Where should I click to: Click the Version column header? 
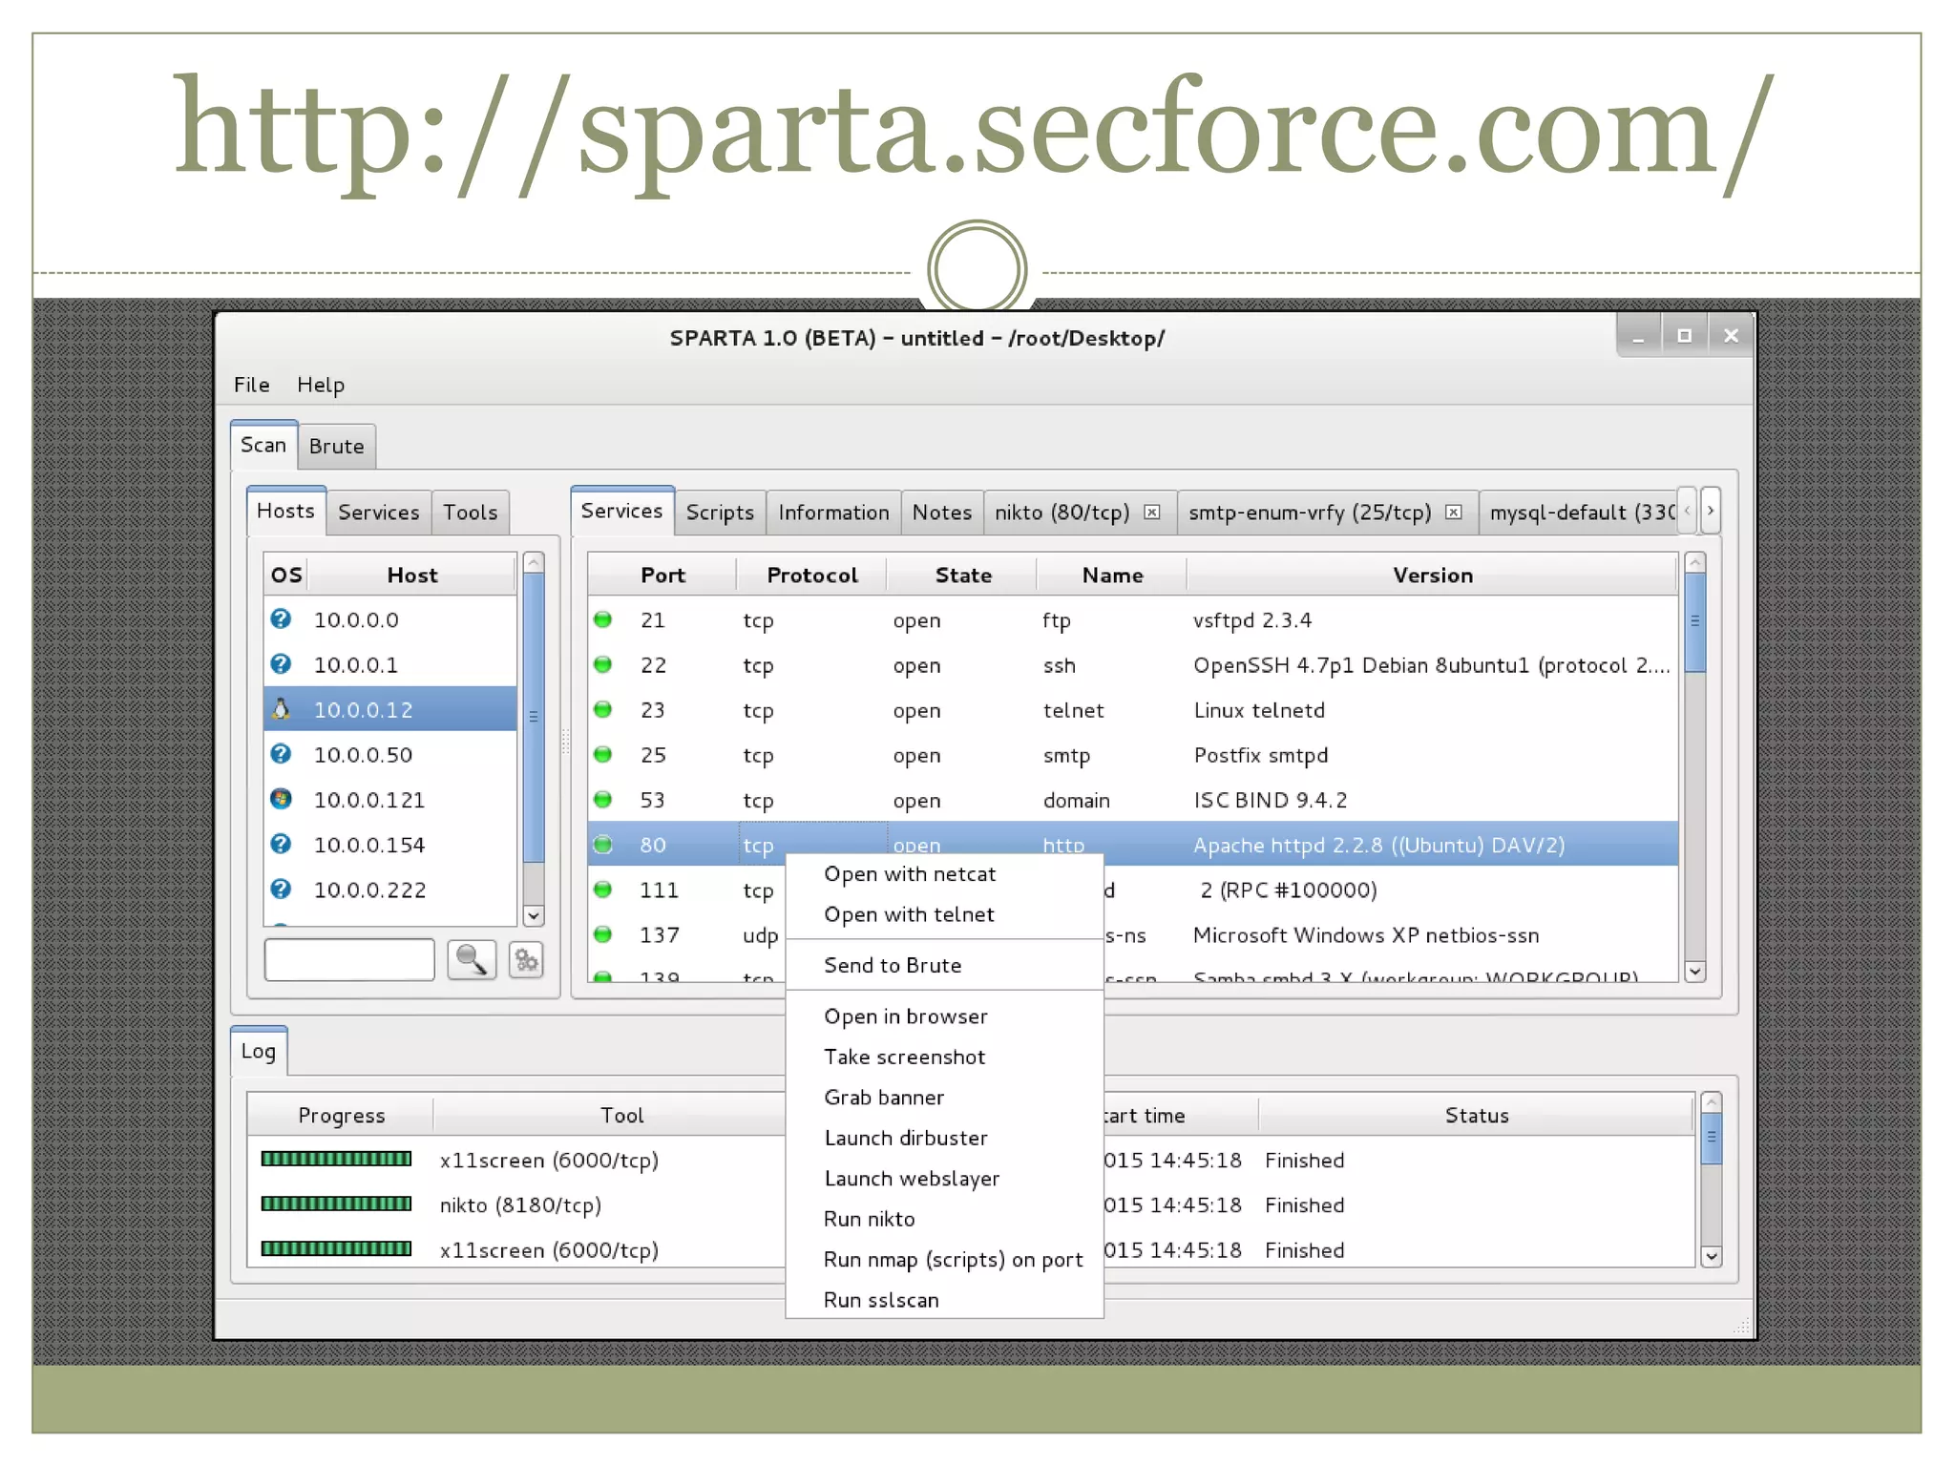(1432, 576)
